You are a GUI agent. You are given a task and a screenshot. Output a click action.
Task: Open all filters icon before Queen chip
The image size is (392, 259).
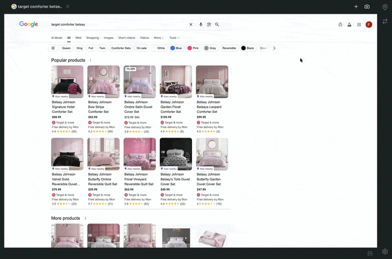(x=53, y=48)
